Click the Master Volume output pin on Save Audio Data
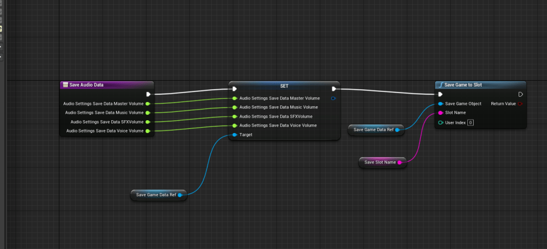The height and width of the screenshot is (249, 547). point(148,104)
